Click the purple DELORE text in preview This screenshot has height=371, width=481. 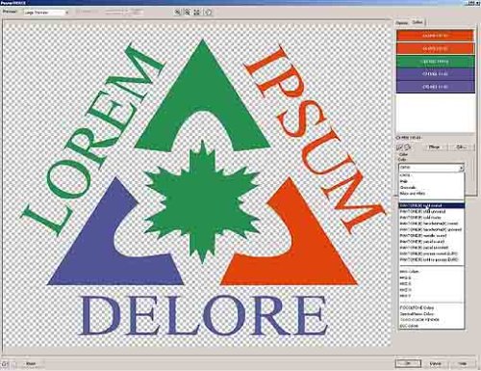[203, 316]
